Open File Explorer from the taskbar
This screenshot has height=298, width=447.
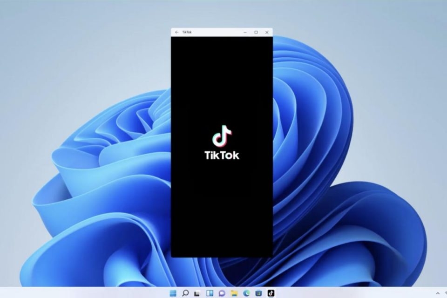click(234, 293)
